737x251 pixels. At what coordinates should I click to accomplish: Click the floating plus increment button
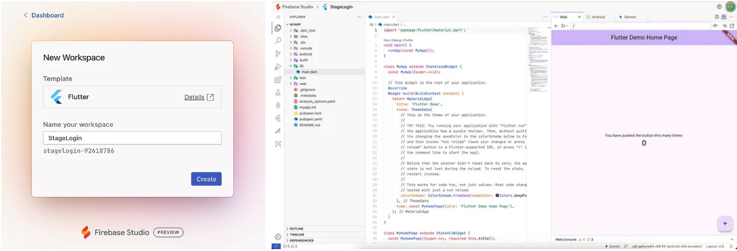click(x=724, y=223)
